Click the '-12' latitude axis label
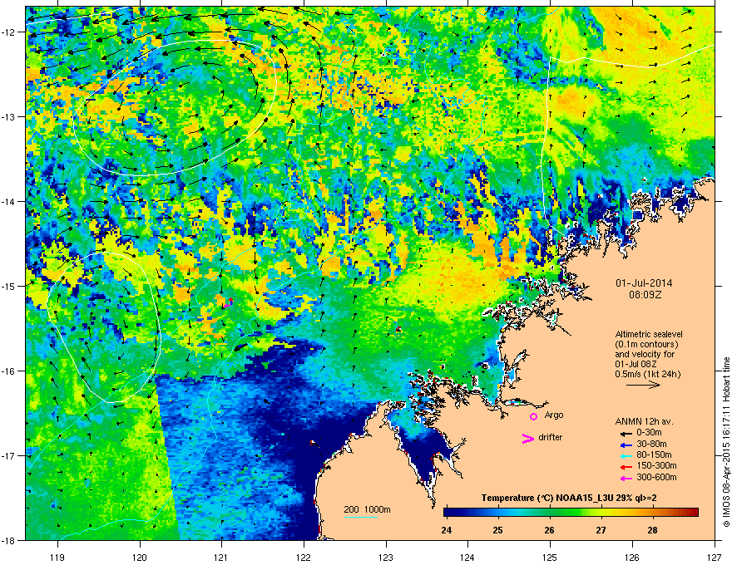This screenshot has width=732, height=565. (x=8, y=32)
